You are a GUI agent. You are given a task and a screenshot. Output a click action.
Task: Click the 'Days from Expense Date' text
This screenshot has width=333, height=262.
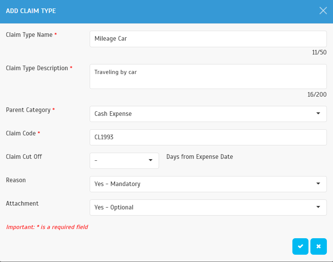[200, 157]
